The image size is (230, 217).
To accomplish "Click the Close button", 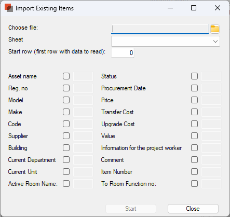I will (193, 209).
